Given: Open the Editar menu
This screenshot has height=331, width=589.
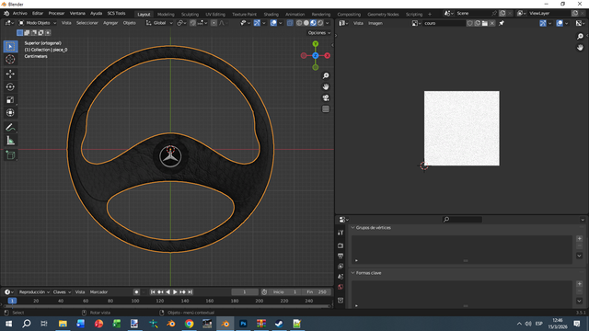Looking at the screenshot, I should (x=38, y=14).
